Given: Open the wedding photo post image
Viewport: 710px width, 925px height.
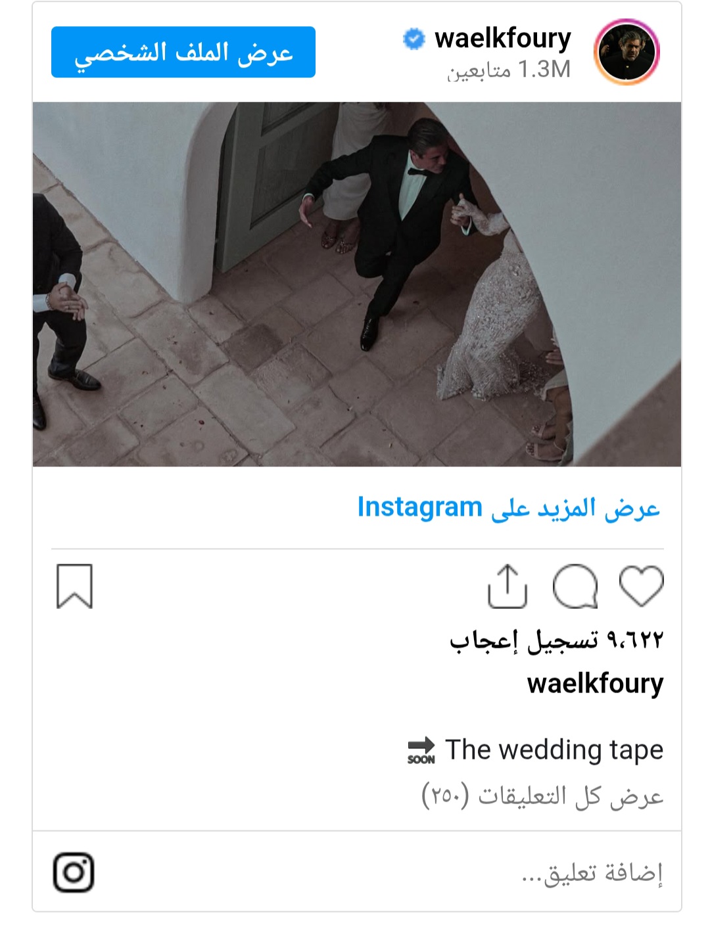Looking at the screenshot, I should (x=357, y=284).
